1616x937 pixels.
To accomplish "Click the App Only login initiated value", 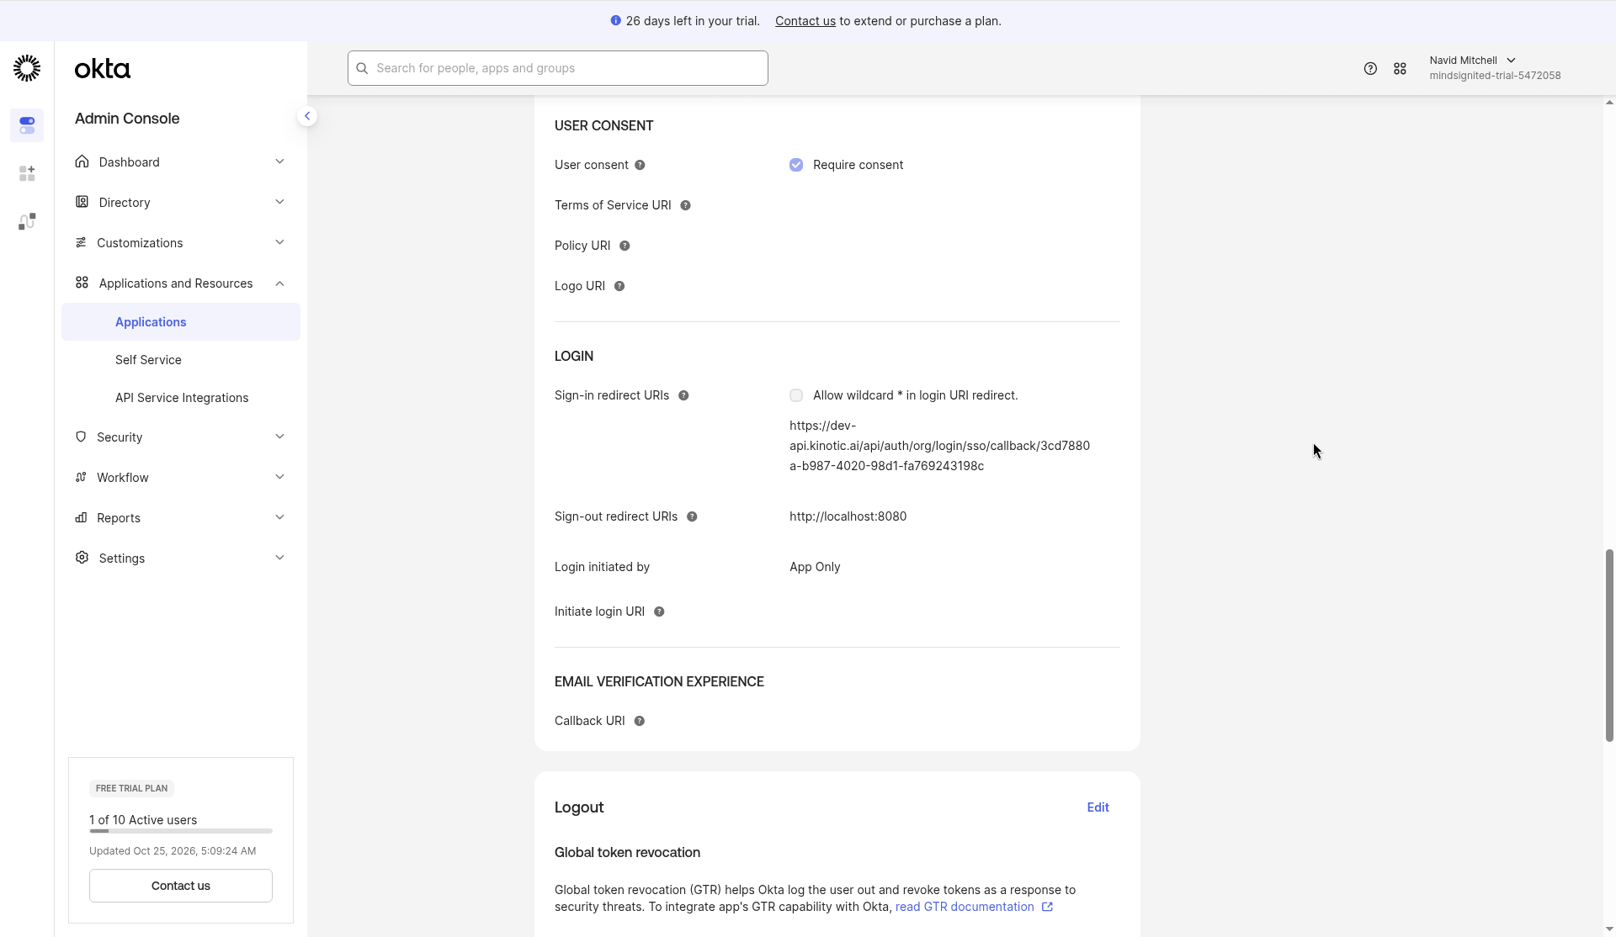I will 815,567.
